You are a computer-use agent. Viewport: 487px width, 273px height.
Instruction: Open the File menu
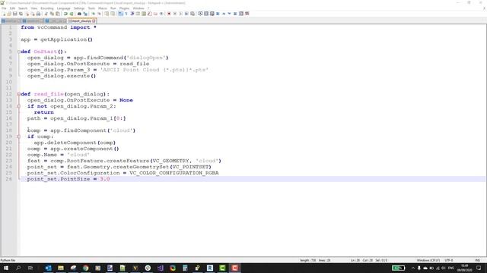click(4, 8)
